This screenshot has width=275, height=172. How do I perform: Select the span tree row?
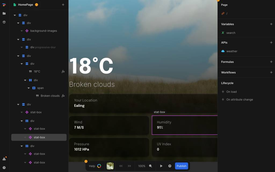[39, 88]
